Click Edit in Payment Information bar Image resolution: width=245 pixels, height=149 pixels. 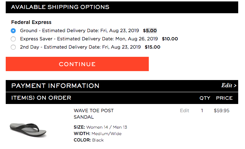[229, 86]
